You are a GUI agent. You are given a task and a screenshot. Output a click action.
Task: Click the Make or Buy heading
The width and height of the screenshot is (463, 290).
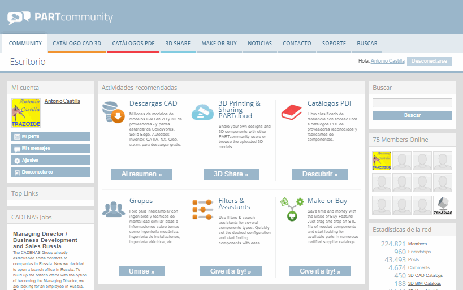click(327, 201)
